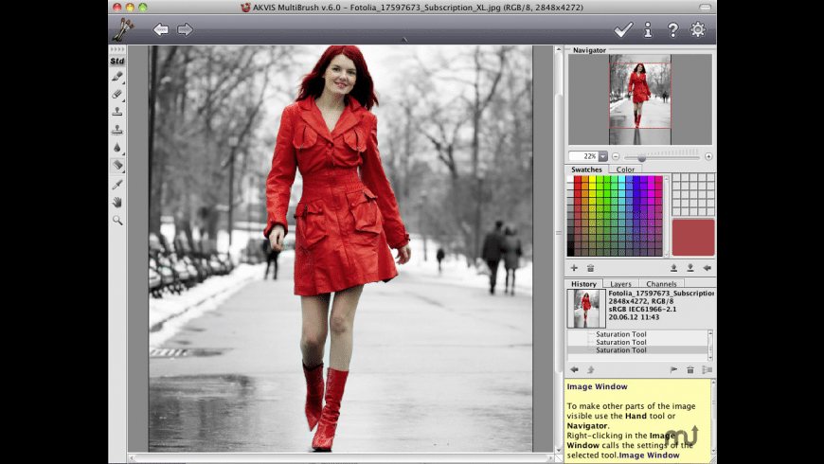Toggle the Std toolbar mode button
This screenshot has height=464, width=824.
coord(117,61)
